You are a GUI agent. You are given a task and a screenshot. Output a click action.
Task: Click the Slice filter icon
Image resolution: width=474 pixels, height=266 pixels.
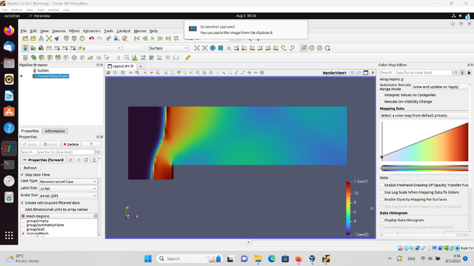[50, 58]
